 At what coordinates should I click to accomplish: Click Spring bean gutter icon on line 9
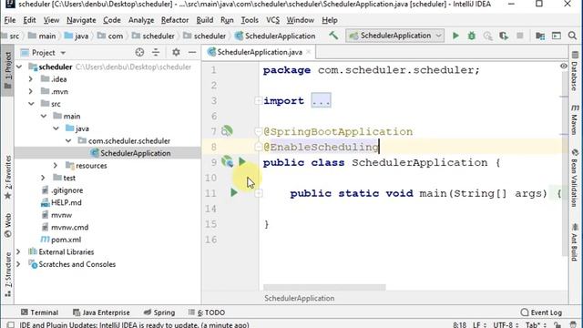click(x=227, y=162)
